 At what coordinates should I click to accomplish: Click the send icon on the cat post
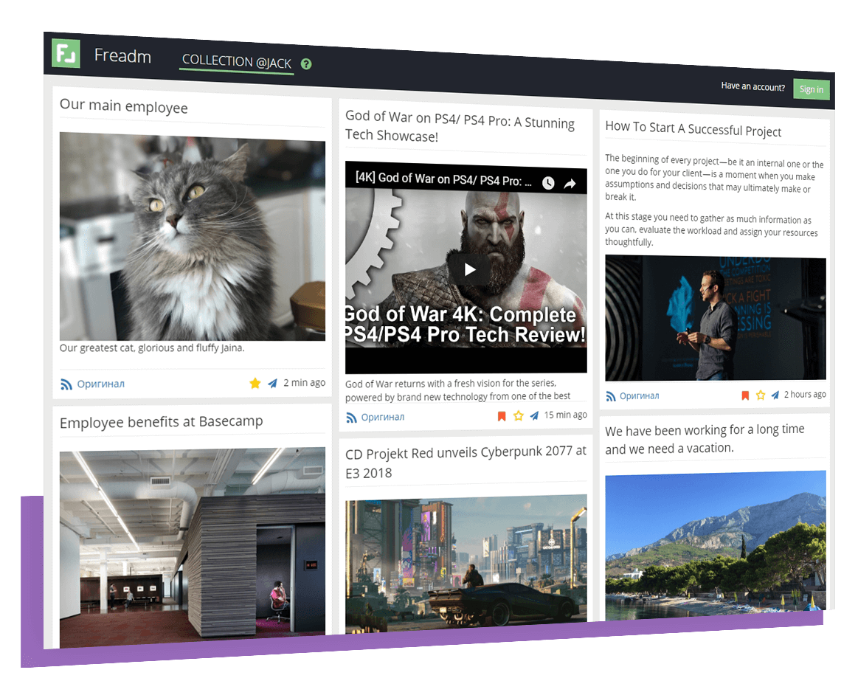(x=272, y=383)
